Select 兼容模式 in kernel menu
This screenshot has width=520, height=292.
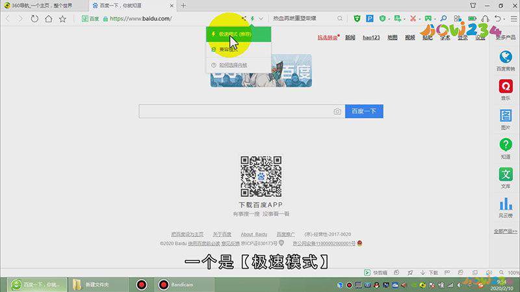pyautogui.click(x=239, y=49)
